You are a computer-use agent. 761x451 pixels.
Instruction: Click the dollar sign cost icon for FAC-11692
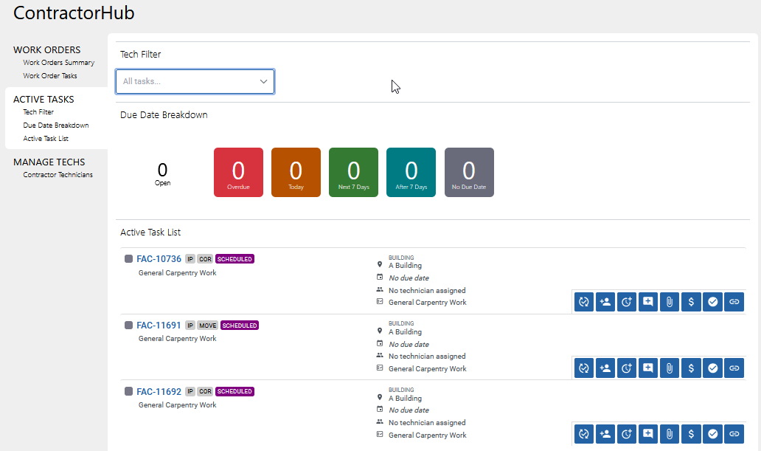click(691, 433)
